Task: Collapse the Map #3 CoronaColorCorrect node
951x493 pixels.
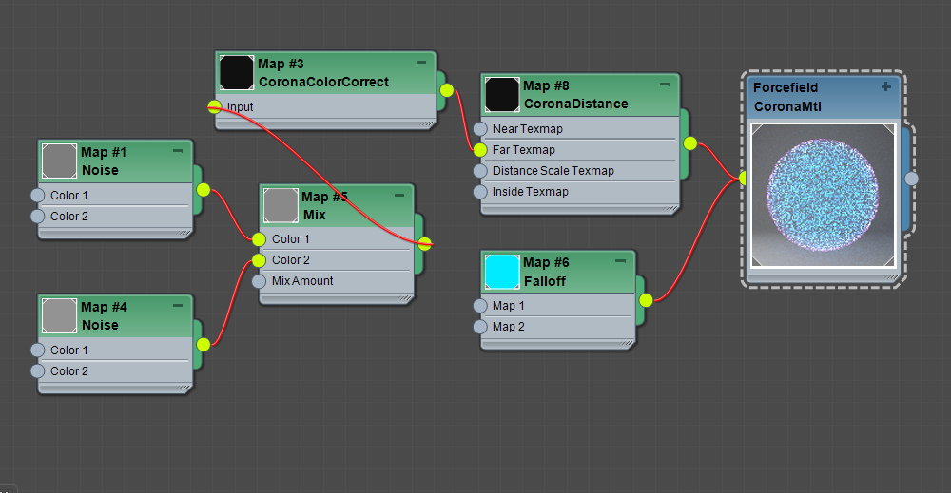Action: [421, 63]
